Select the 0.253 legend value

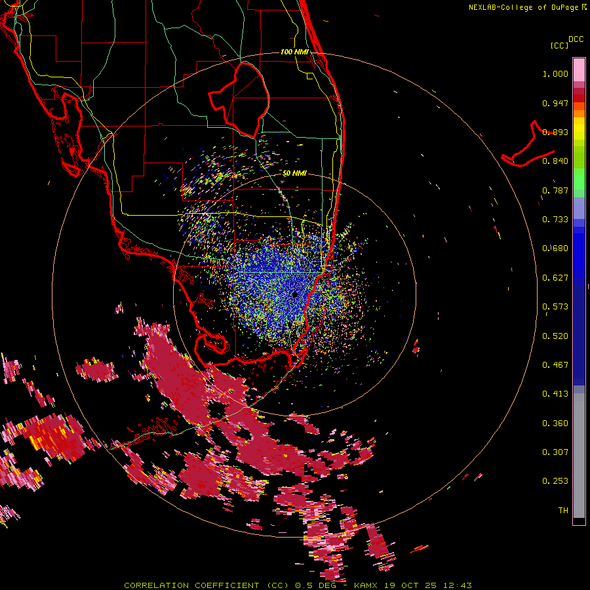click(x=555, y=481)
